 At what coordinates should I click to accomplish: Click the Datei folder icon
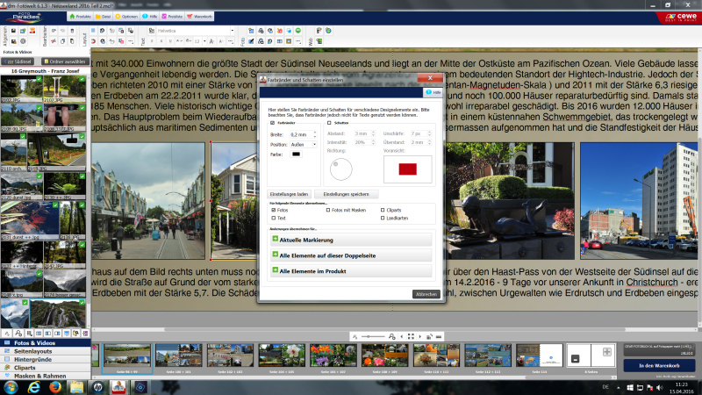[x=96, y=16]
